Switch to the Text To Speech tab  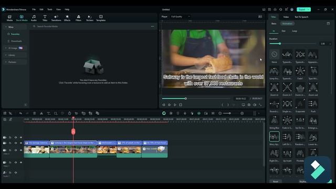point(301,17)
